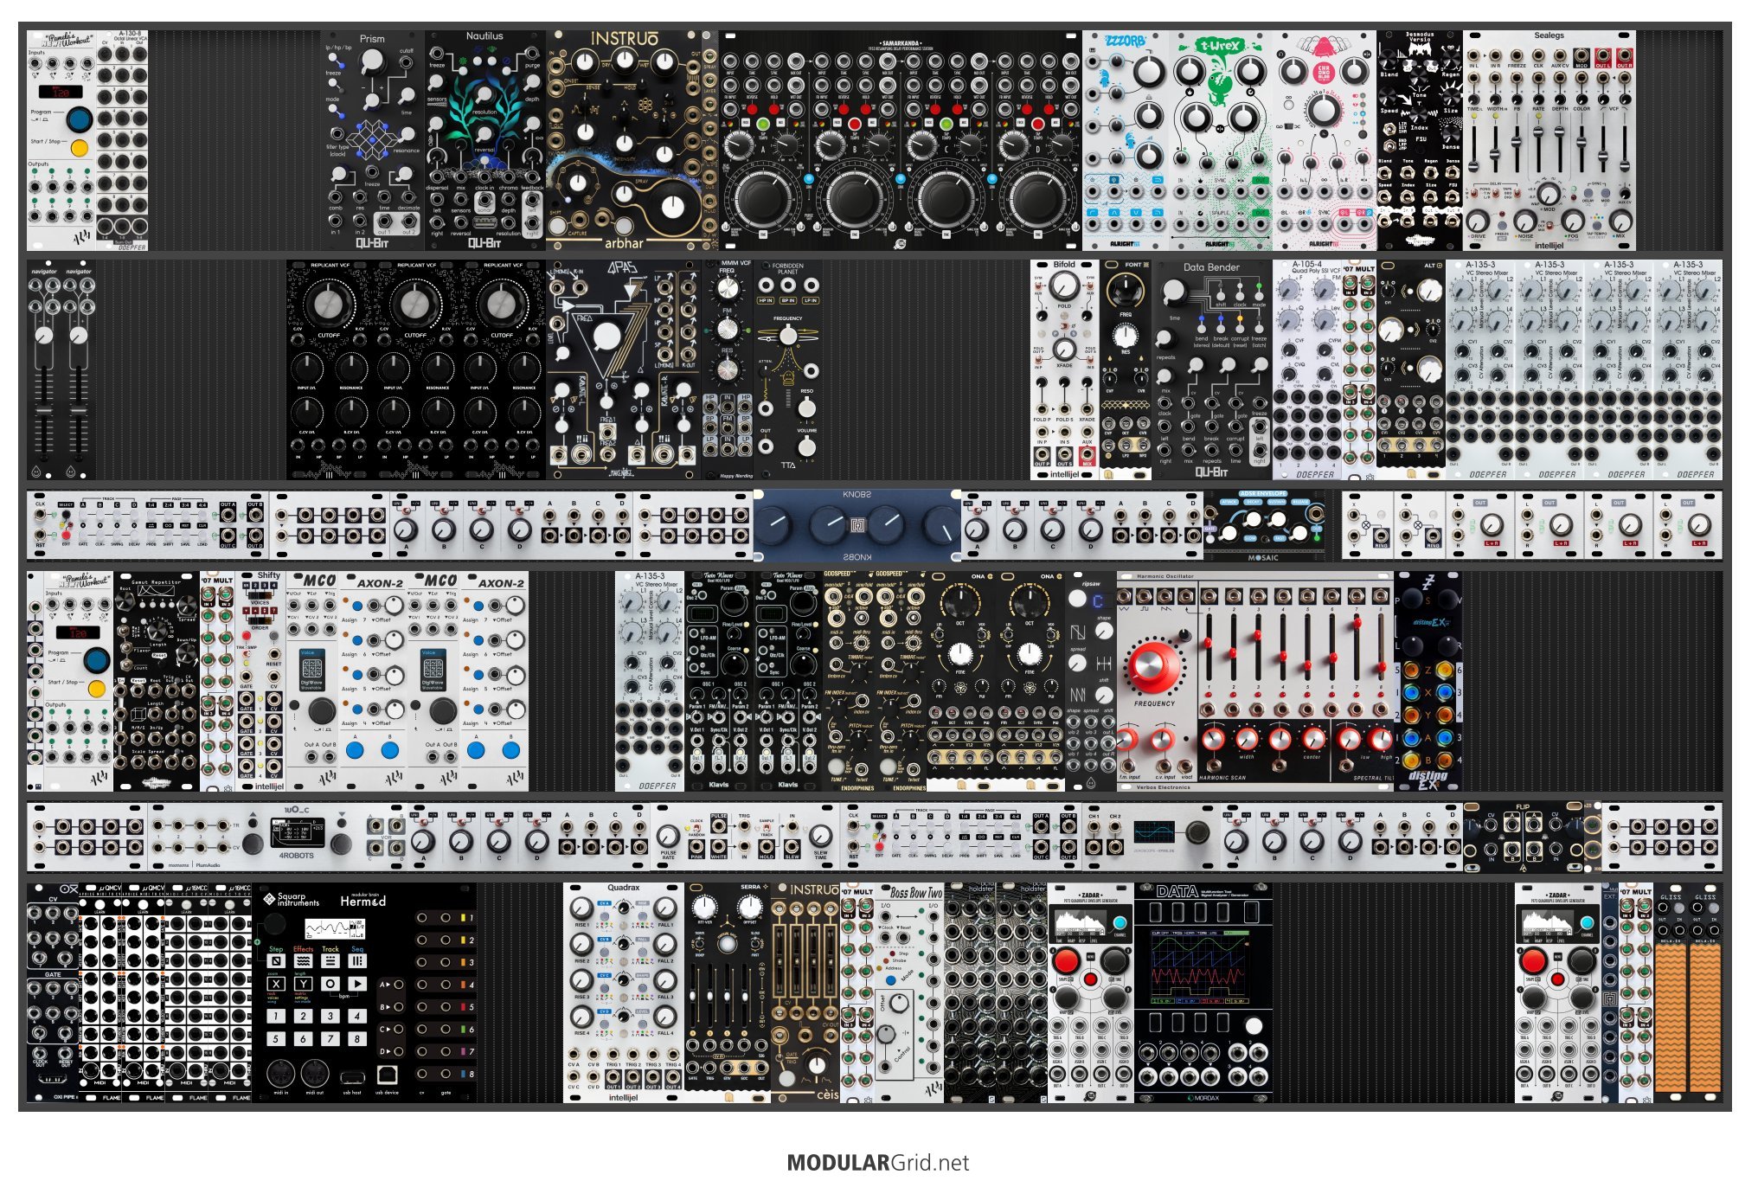Viewport: 1758px width, 1181px height.
Task: Click the PULSE RATE knob
Action: [x=668, y=836]
